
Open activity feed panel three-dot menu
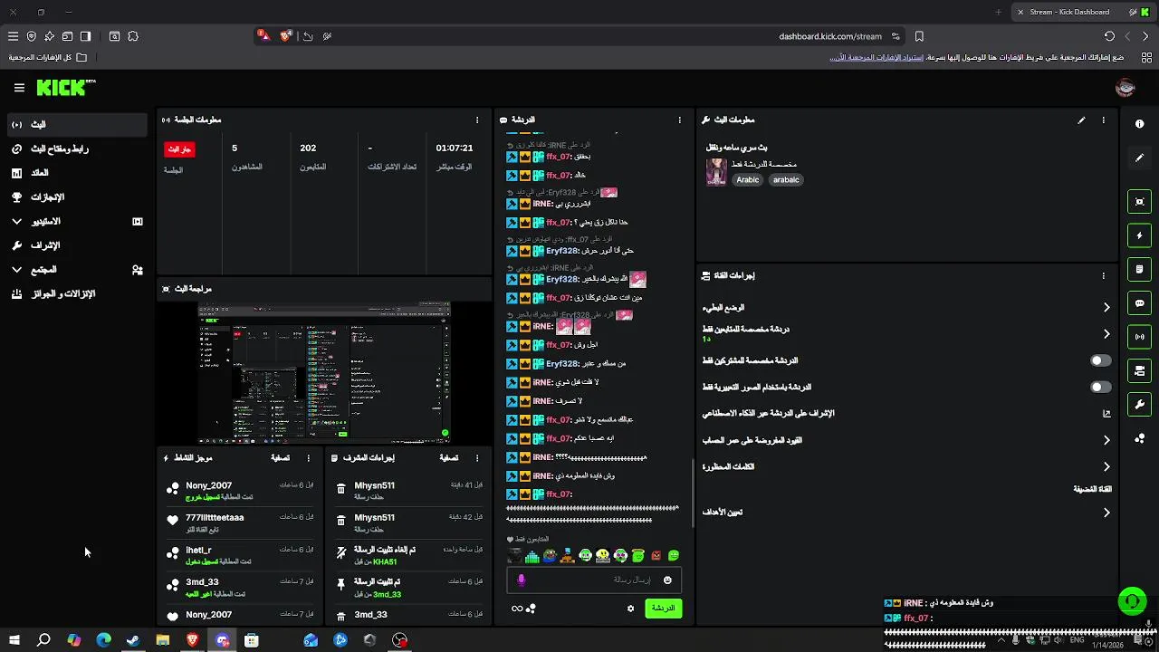point(308,458)
